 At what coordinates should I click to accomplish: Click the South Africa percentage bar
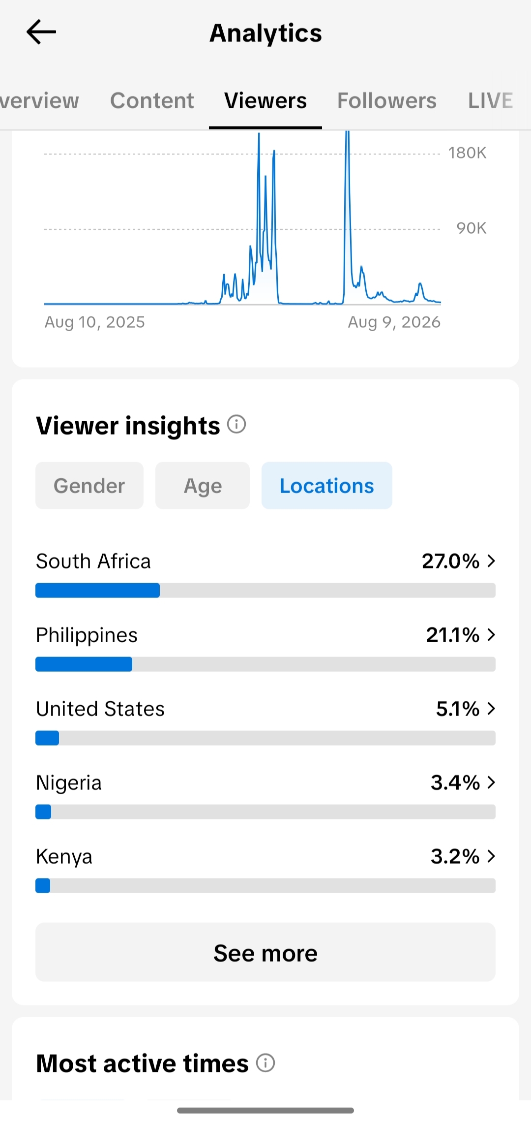point(265,591)
